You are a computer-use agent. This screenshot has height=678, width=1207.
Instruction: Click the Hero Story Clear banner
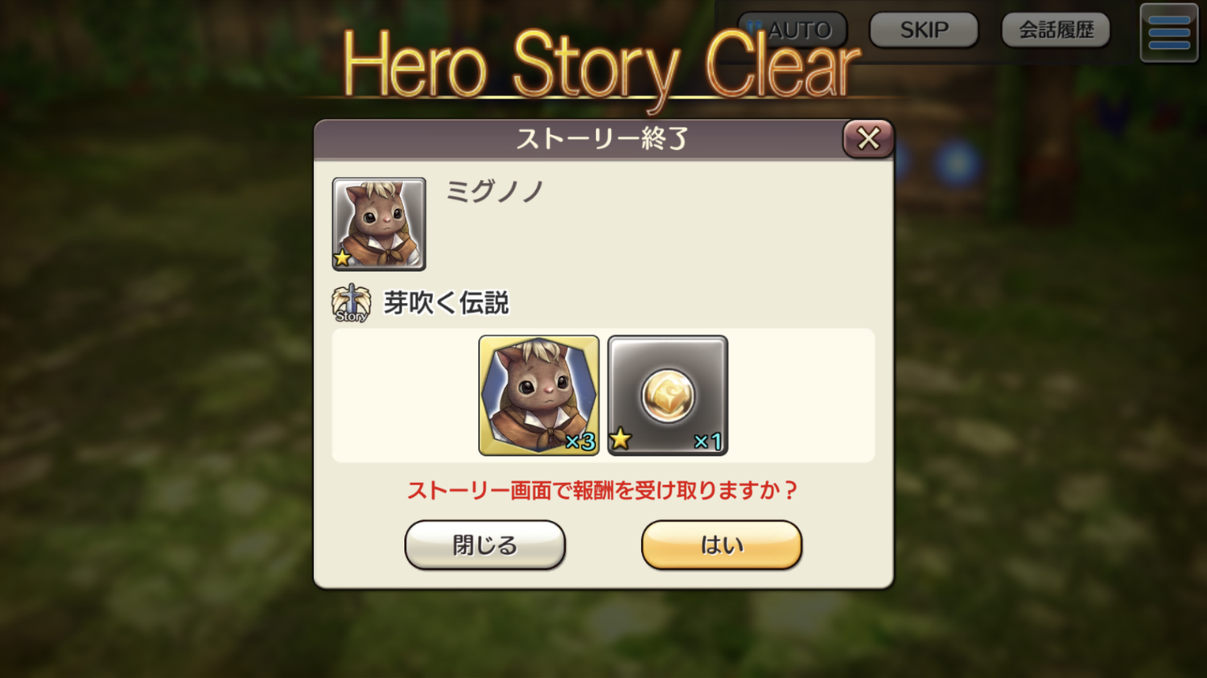[601, 66]
